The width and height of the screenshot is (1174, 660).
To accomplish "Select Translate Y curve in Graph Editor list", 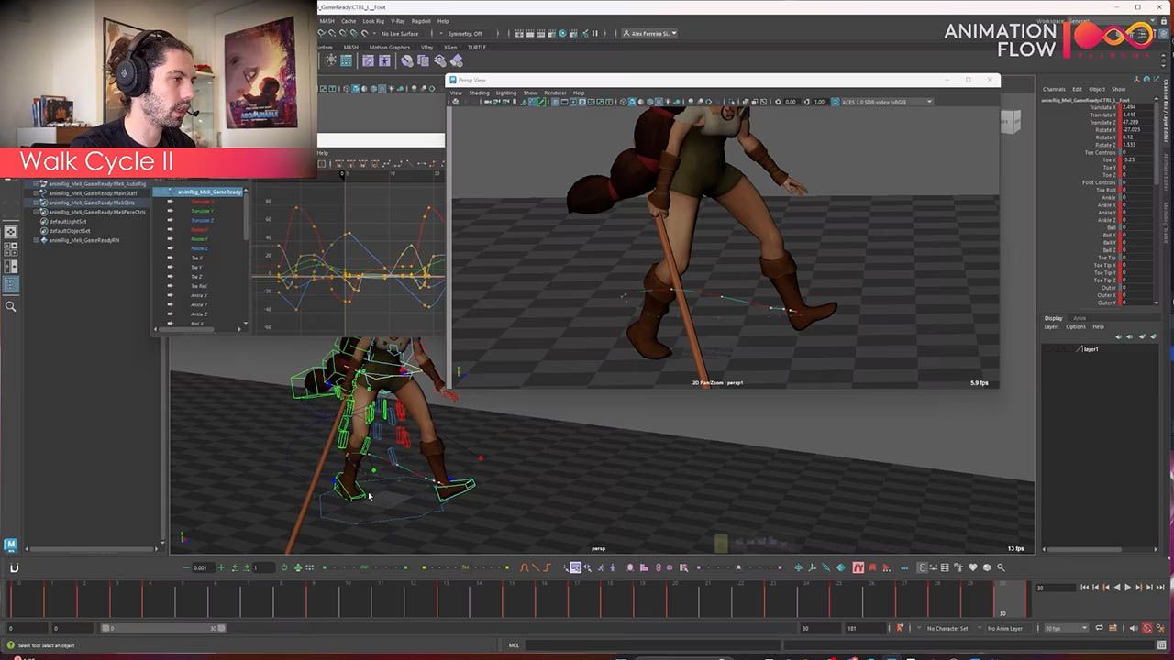I will pos(202,211).
